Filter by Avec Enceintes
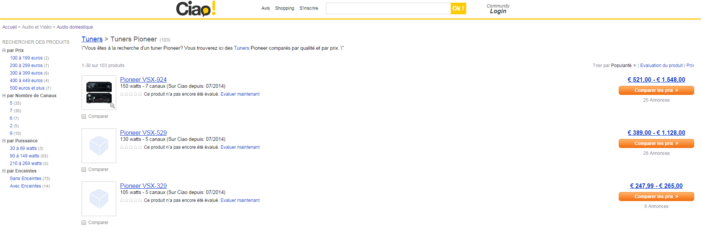Viewport: 701px width, 232px height. 25,186
